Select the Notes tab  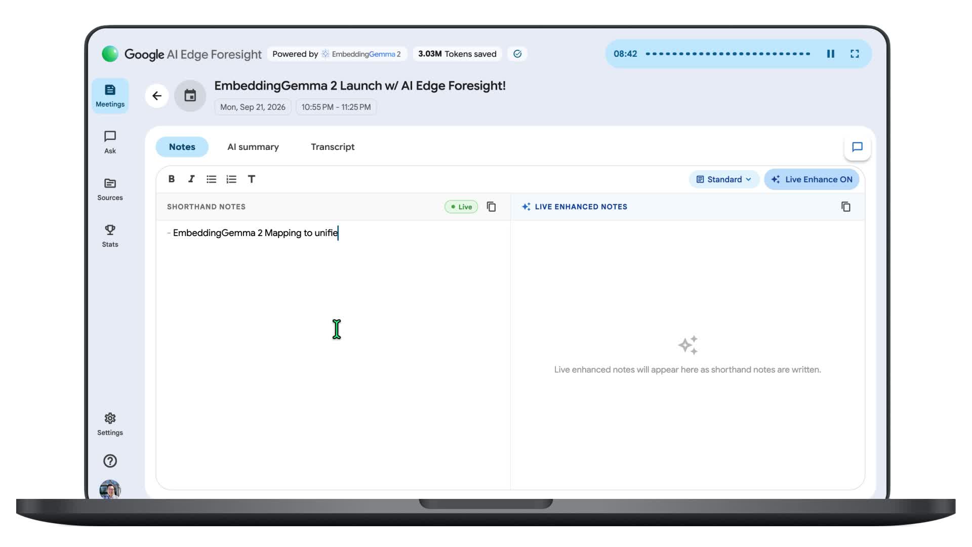[x=182, y=147]
